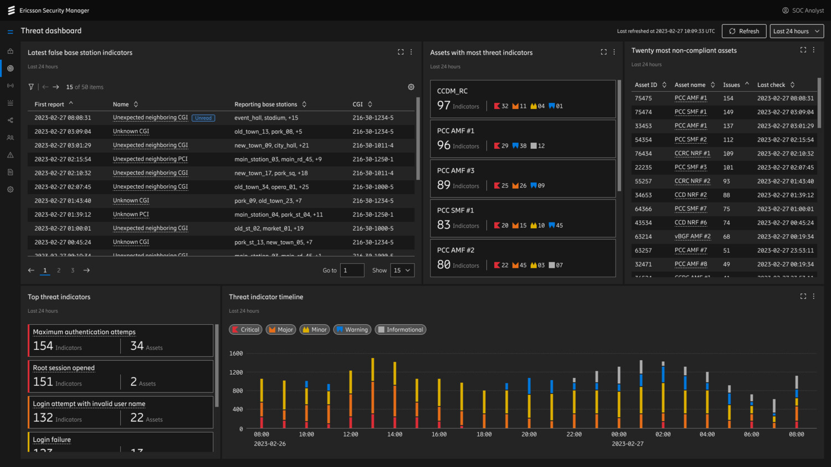Toggle the Critical severity filter in the timeline
The width and height of the screenshot is (831, 467).
tap(245, 329)
